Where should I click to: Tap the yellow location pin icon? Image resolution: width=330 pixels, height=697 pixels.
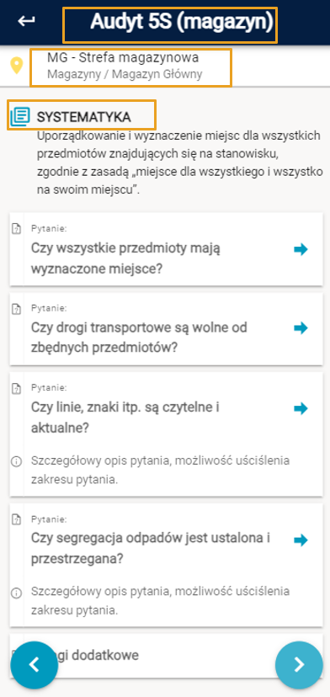17,67
